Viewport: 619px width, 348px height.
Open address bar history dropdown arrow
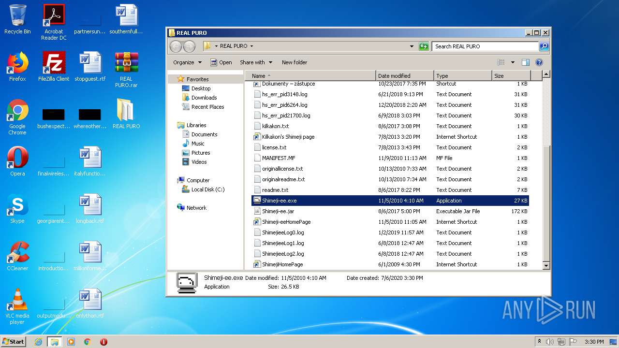tap(412, 46)
